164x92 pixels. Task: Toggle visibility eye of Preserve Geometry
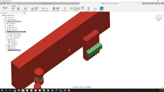(9, 34)
